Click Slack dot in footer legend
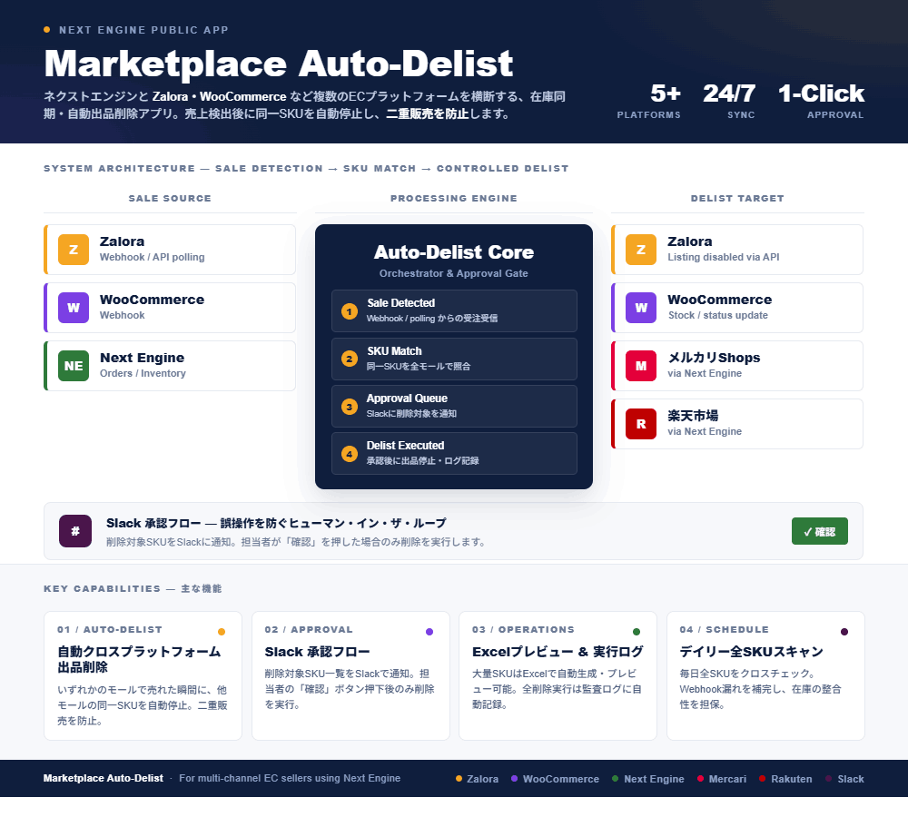The height and width of the screenshot is (817, 908). [x=829, y=779]
